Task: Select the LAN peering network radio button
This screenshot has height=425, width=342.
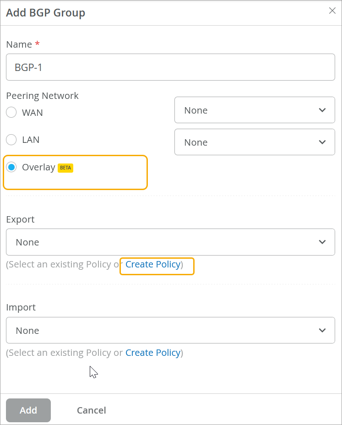Action: point(11,140)
